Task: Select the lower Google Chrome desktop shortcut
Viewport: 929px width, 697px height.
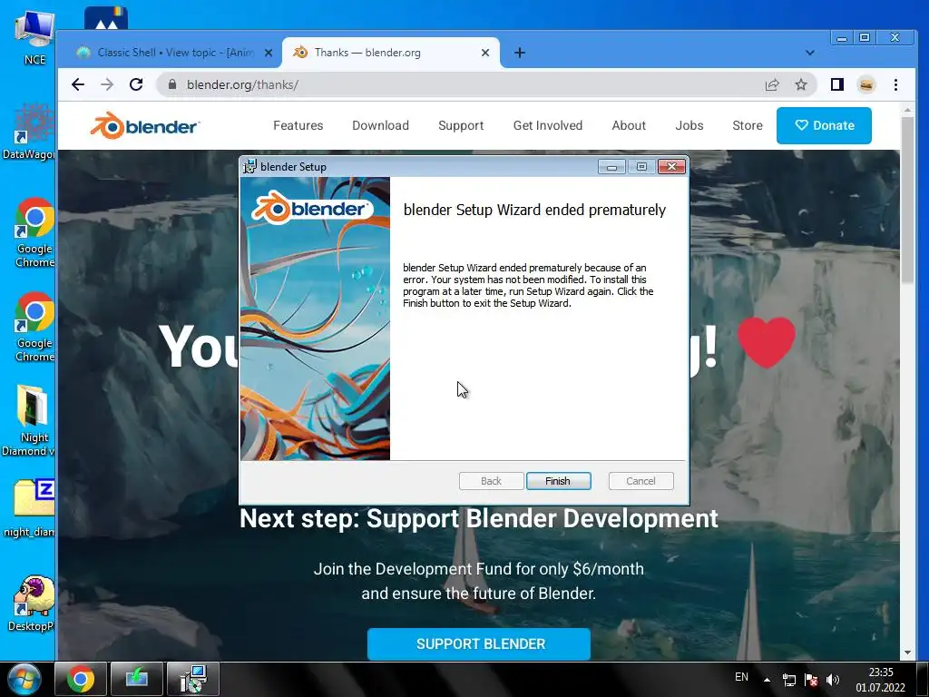Action: pos(34,327)
